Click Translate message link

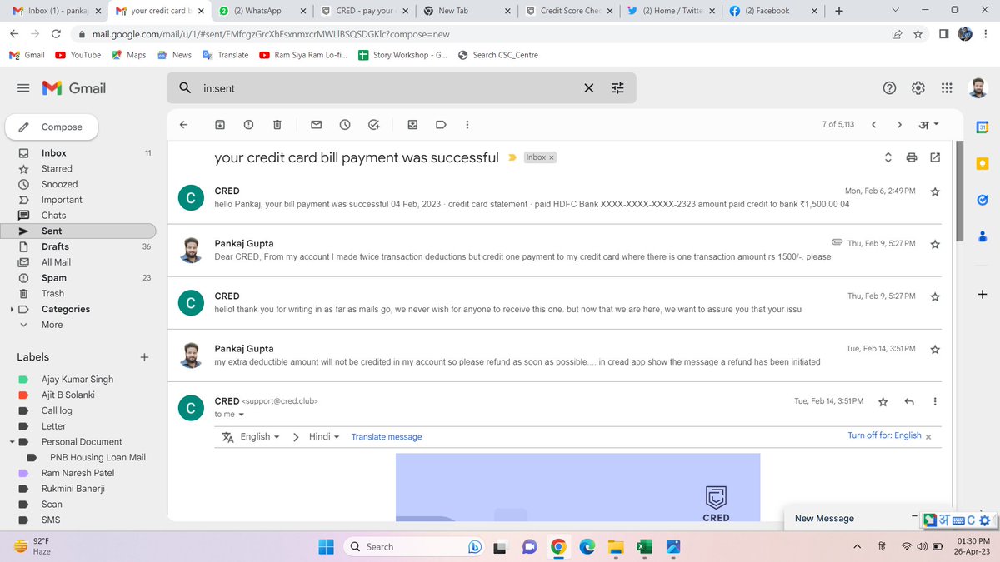click(387, 437)
